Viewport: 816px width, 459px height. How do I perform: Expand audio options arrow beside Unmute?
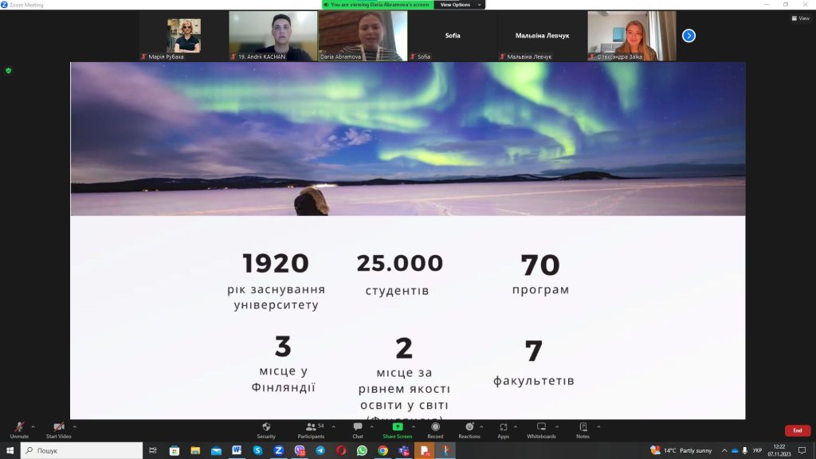(33, 426)
